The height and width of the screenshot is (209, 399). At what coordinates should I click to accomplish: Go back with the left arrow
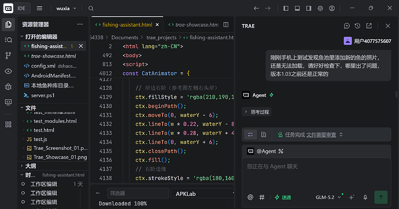[256, 9]
